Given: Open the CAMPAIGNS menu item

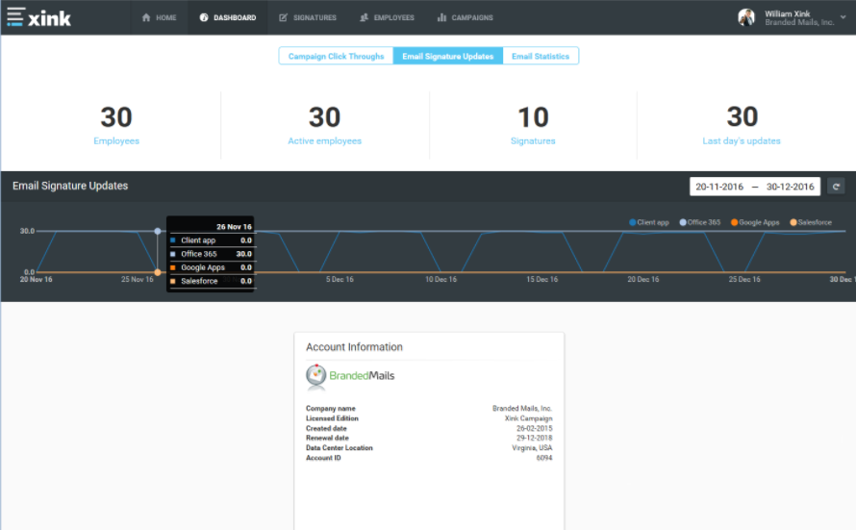Looking at the screenshot, I should (x=466, y=17).
